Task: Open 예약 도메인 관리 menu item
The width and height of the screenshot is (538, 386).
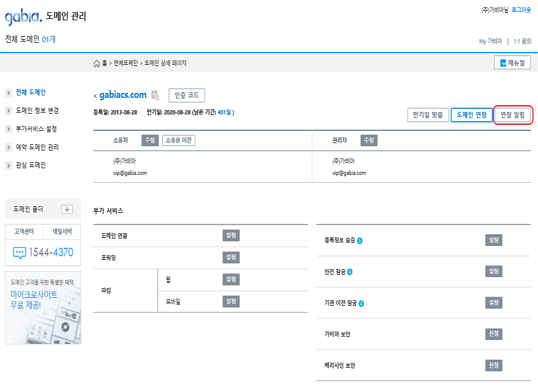Action: point(37,147)
